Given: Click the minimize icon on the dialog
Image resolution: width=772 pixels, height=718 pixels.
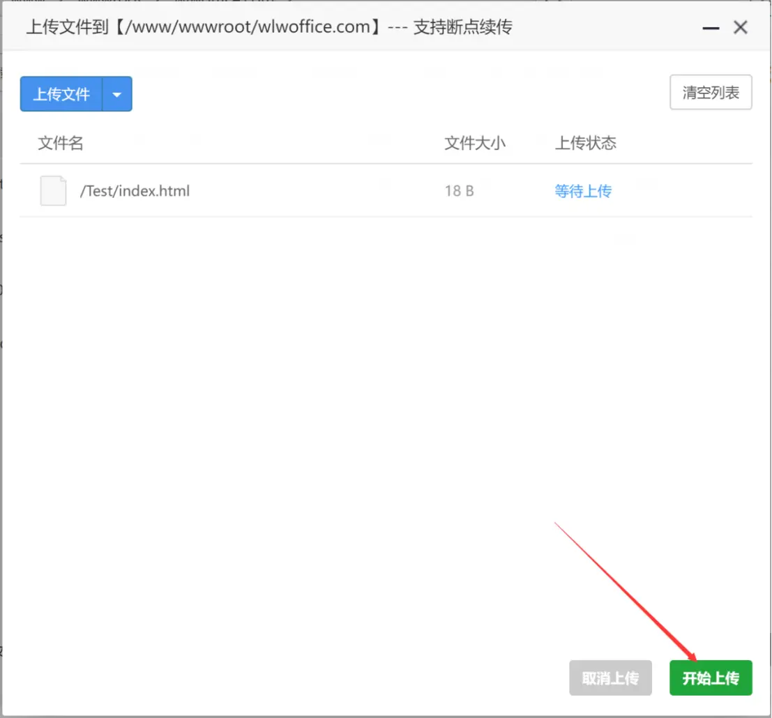Looking at the screenshot, I should (710, 28).
